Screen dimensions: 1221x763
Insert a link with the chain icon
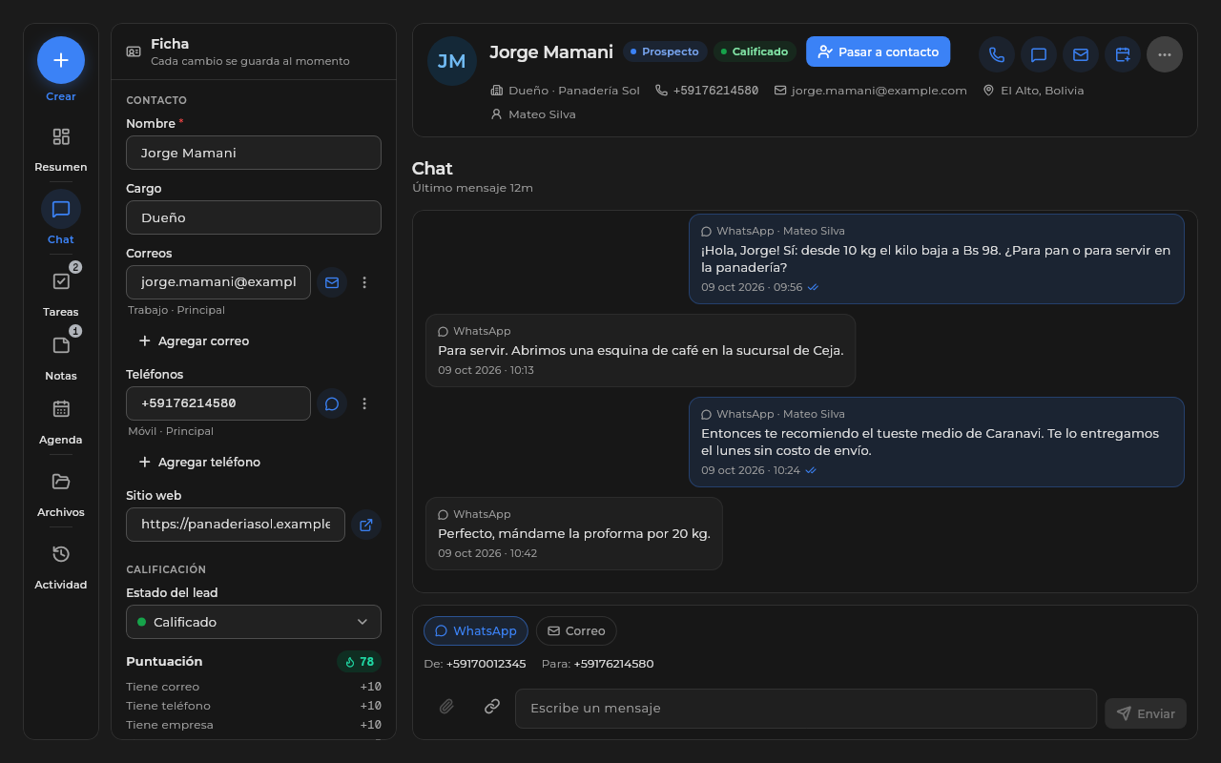click(492, 707)
